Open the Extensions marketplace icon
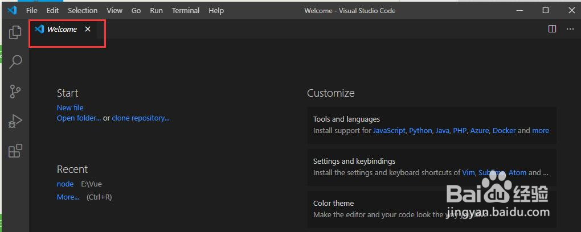 (15, 151)
